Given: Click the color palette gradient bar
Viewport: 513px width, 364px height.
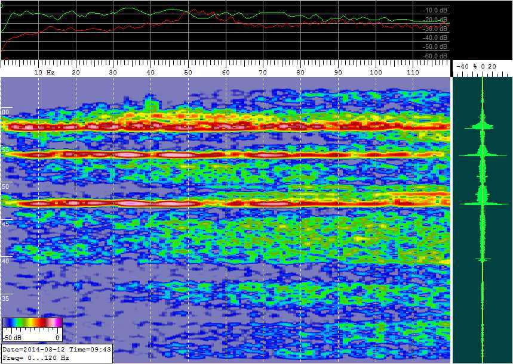Looking at the screenshot, I should [32, 322].
